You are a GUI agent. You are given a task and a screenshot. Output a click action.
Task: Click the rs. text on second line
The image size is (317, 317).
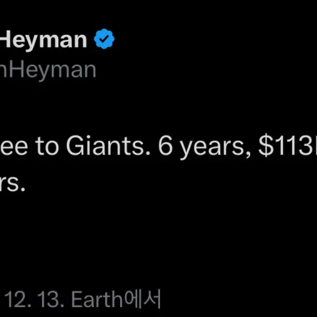click(12, 183)
